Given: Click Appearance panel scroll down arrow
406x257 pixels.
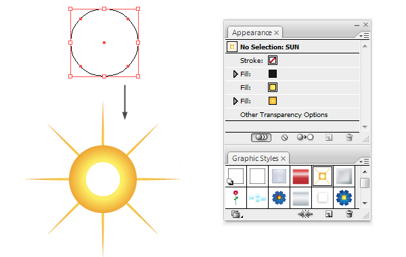Looking at the screenshot, I should coord(365,127).
